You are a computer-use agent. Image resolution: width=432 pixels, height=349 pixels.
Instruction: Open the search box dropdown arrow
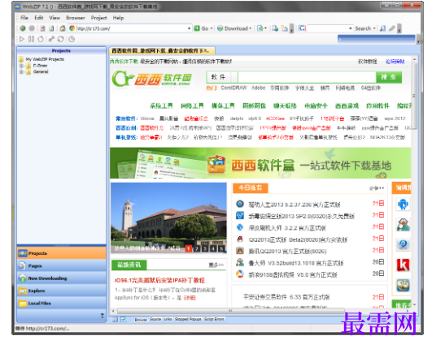pos(351,28)
